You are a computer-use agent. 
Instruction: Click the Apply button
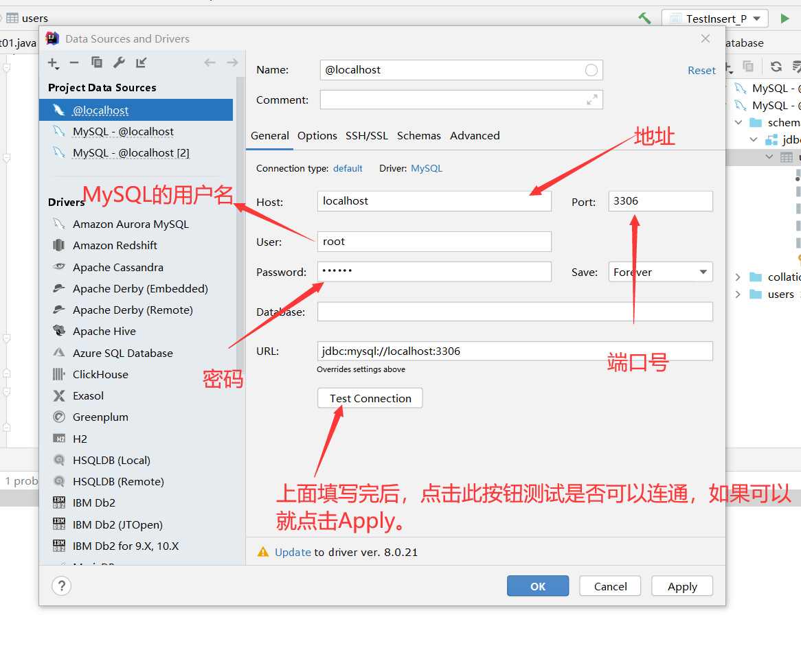pyautogui.click(x=682, y=586)
